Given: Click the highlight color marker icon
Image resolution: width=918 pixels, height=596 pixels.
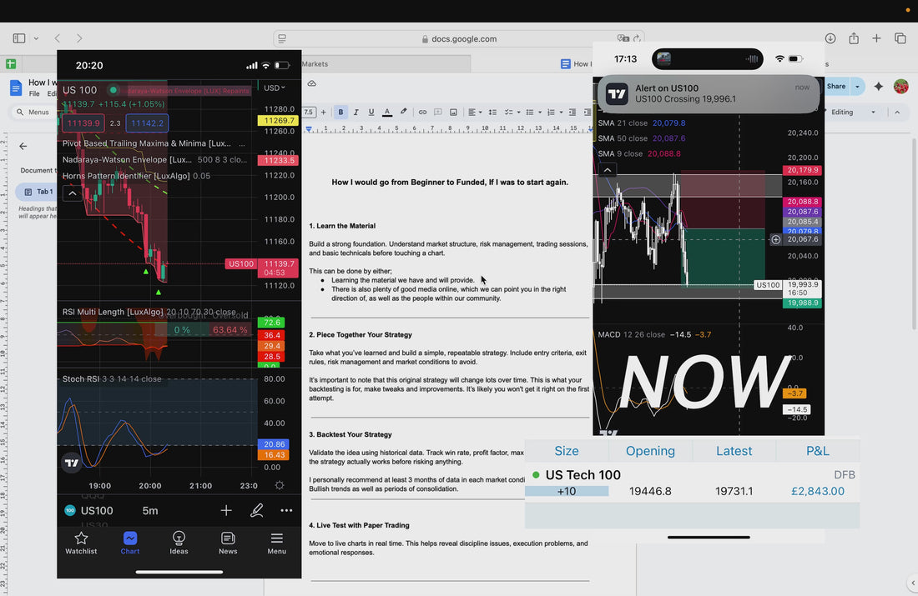Looking at the screenshot, I should pyautogui.click(x=404, y=112).
